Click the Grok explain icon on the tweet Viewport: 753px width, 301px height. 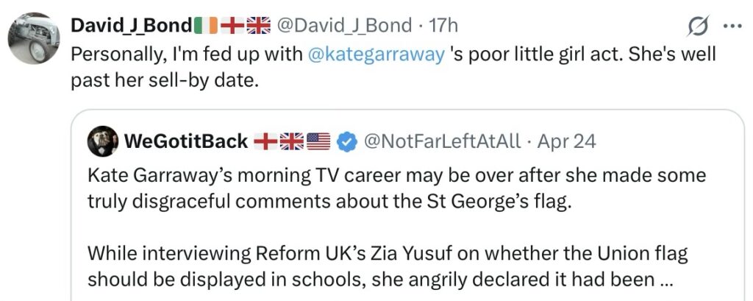pyautogui.click(x=697, y=26)
